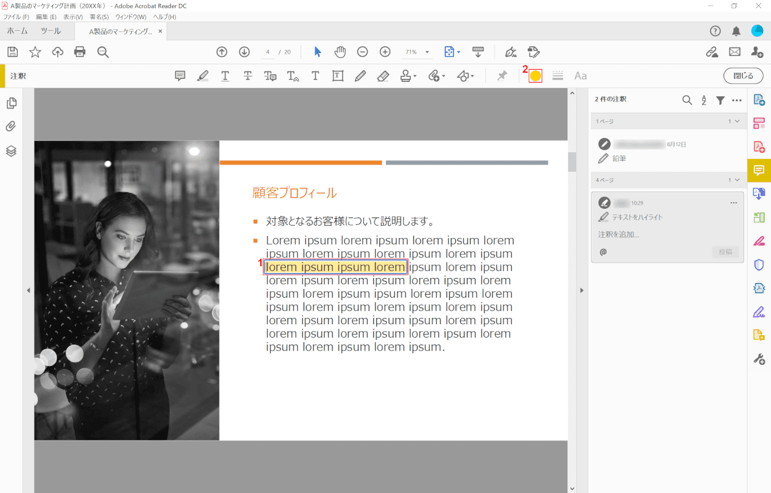Open the Fill & Sign tool in right rail
Image resolution: width=771 pixels, height=493 pixels.
759,312
